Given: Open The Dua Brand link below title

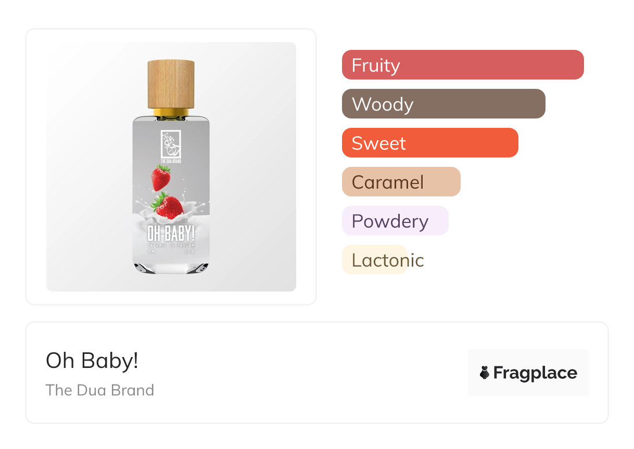Looking at the screenshot, I should (100, 390).
